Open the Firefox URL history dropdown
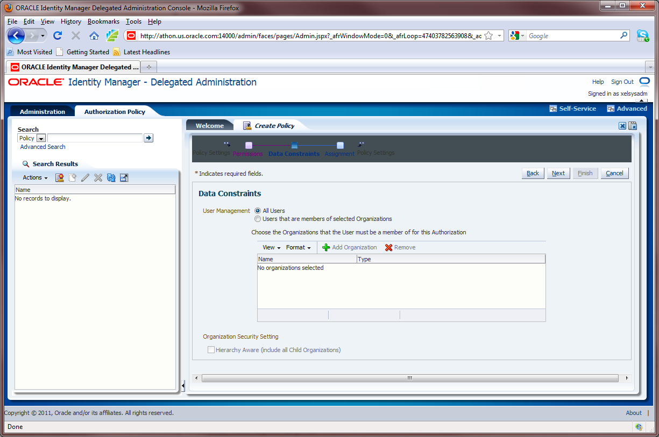The image size is (659, 437). pos(500,35)
